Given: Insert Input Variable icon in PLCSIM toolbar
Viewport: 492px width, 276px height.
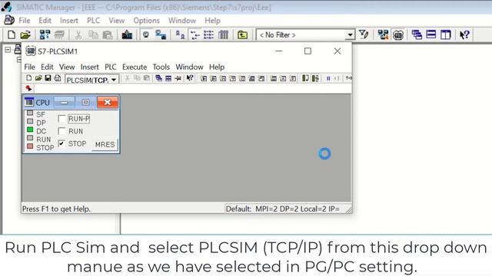Looking at the screenshot, I should pos(204,78).
